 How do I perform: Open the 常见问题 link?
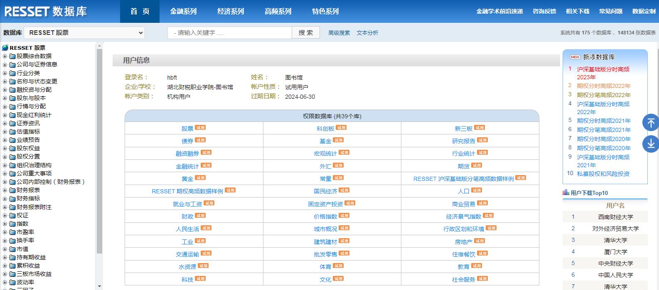coord(611,11)
